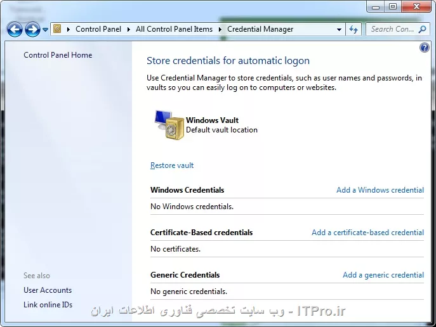Select the Windows Vault safe icon
The image size is (436, 327).
[x=169, y=125]
